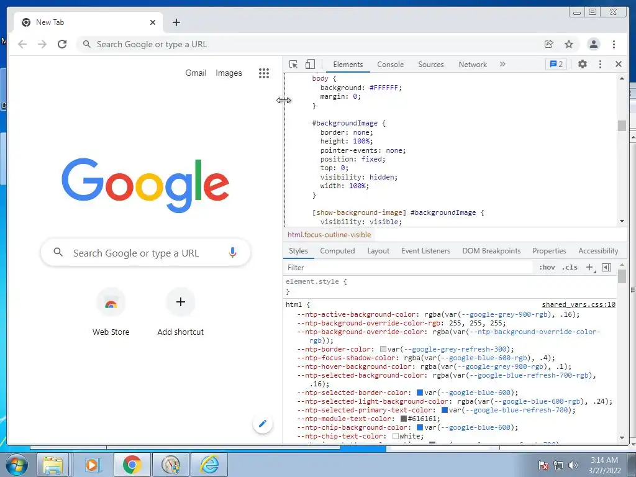Open Windows Explorer from taskbar

pyautogui.click(x=53, y=465)
